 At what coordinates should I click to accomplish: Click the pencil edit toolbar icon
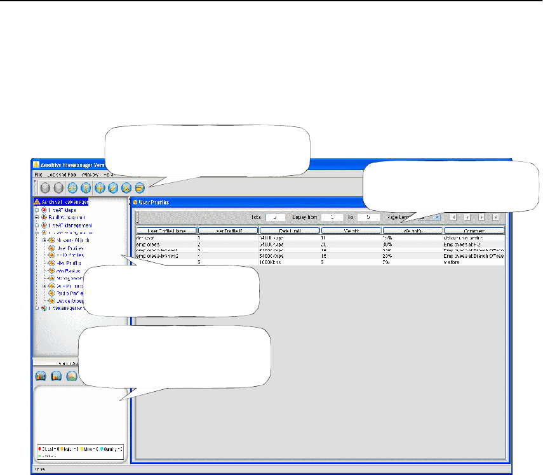pos(113,188)
